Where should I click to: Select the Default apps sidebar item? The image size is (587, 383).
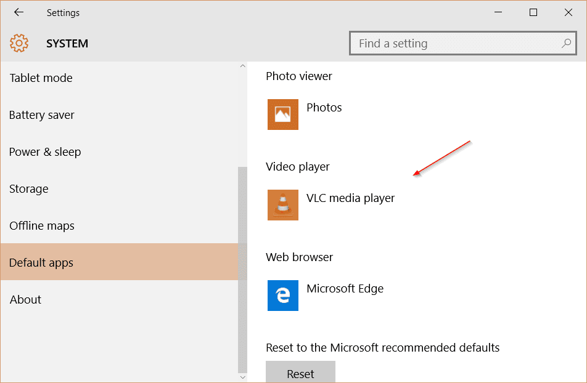pyautogui.click(x=41, y=263)
